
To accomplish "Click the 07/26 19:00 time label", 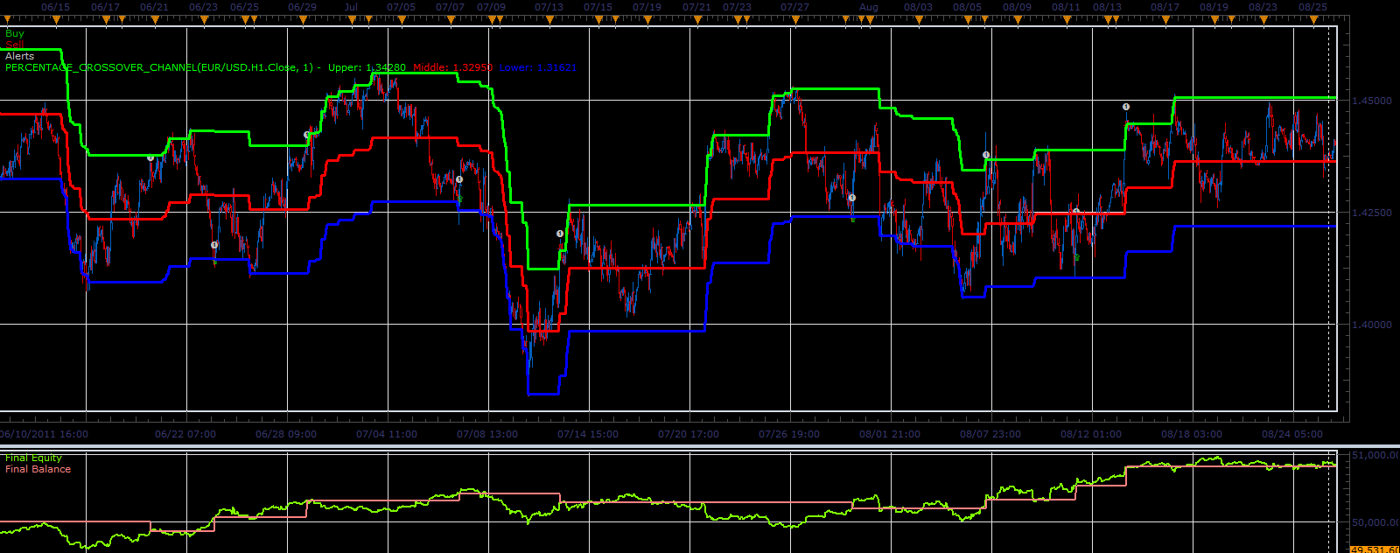I will pos(789,434).
